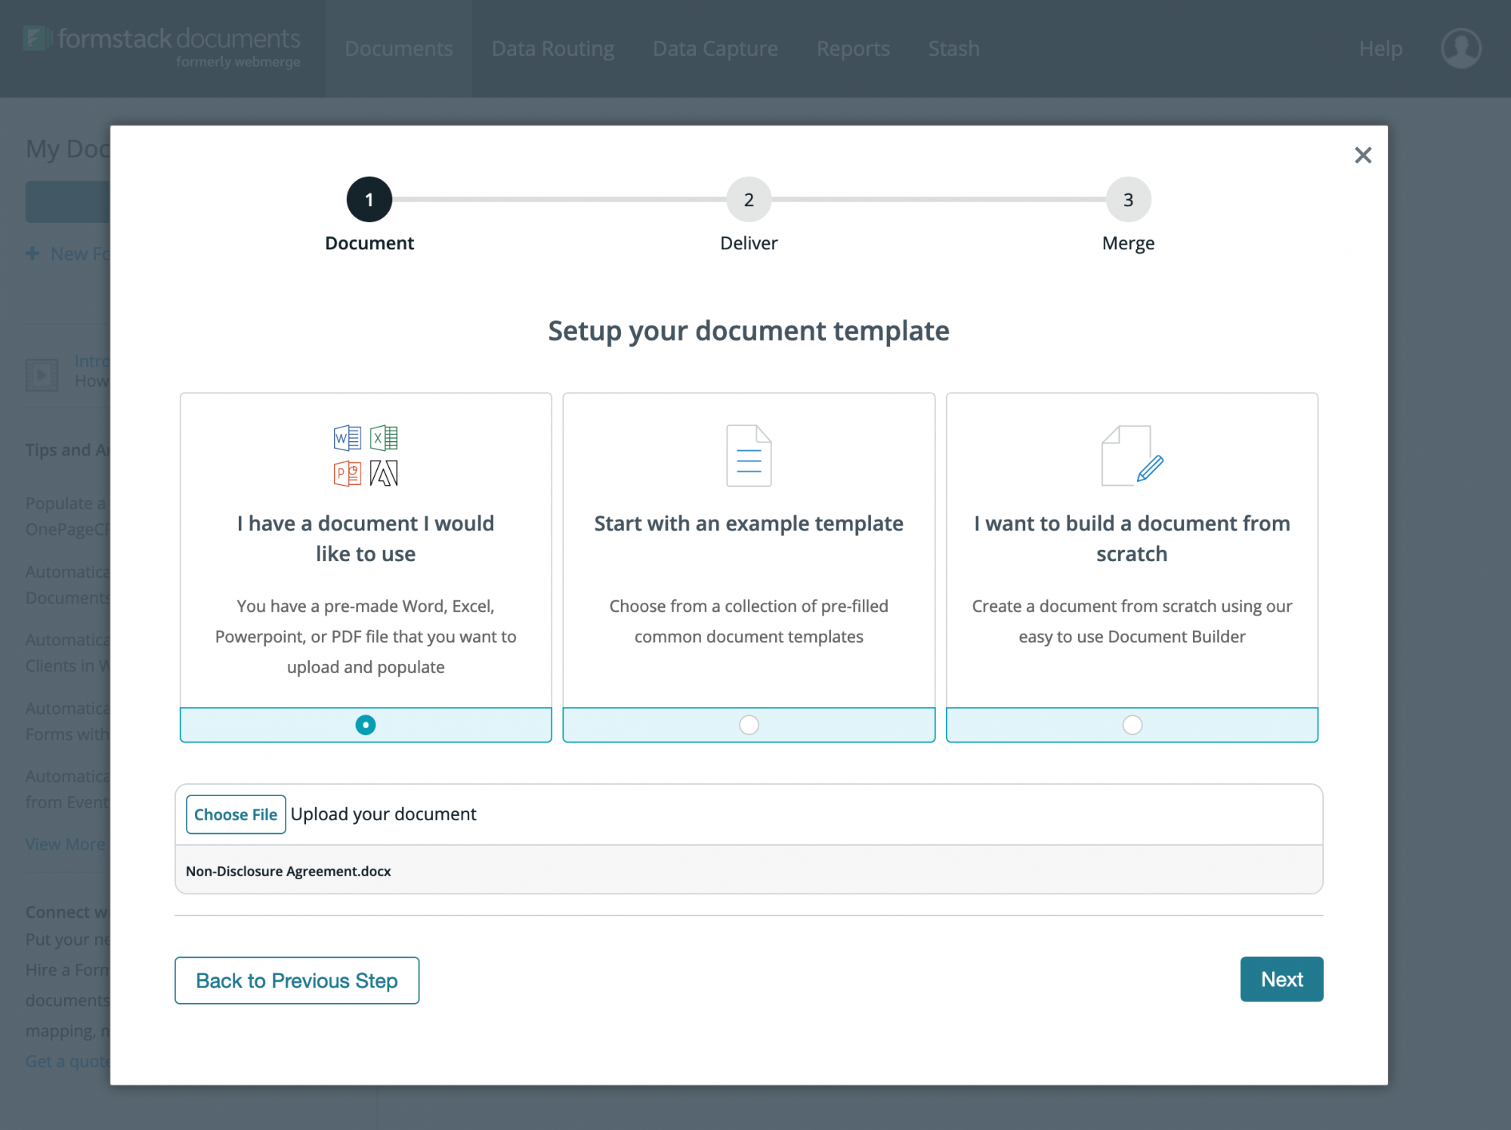Click Back to Previous Step
The image size is (1511, 1130).
(x=297, y=980)
